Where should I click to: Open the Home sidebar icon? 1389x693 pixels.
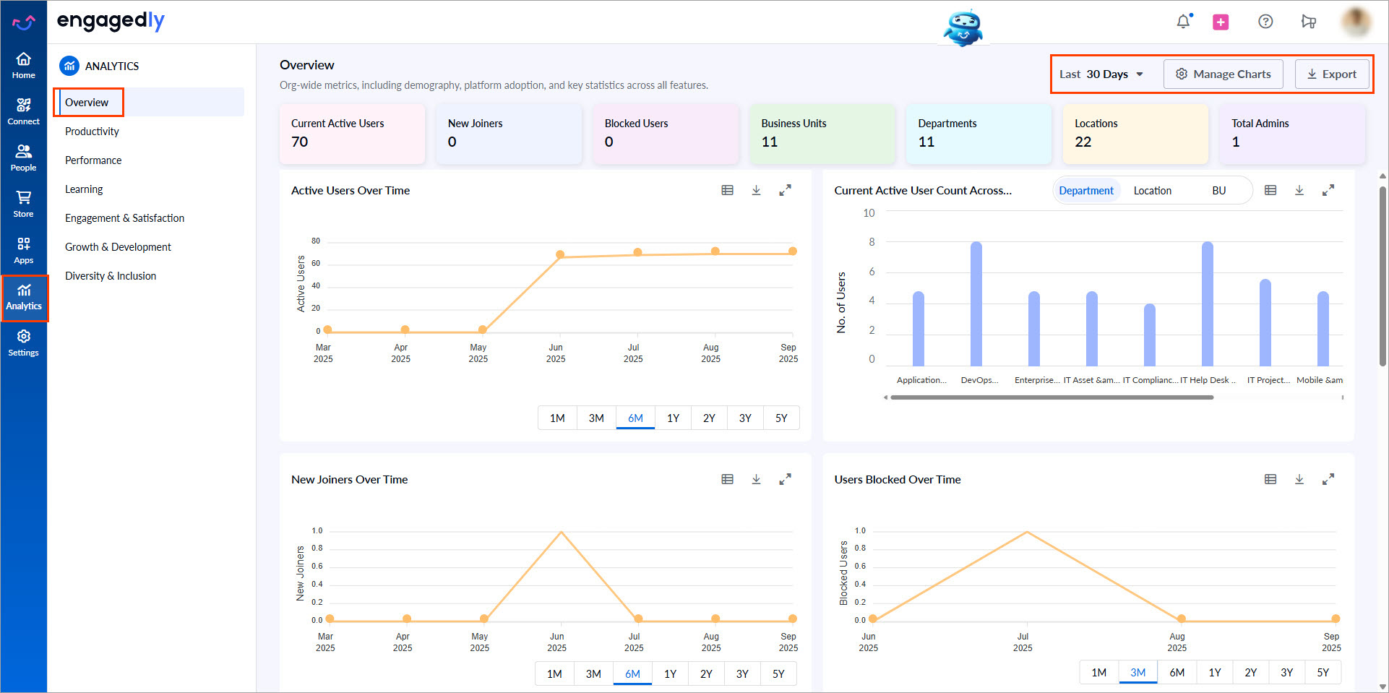tap(23, 65)
